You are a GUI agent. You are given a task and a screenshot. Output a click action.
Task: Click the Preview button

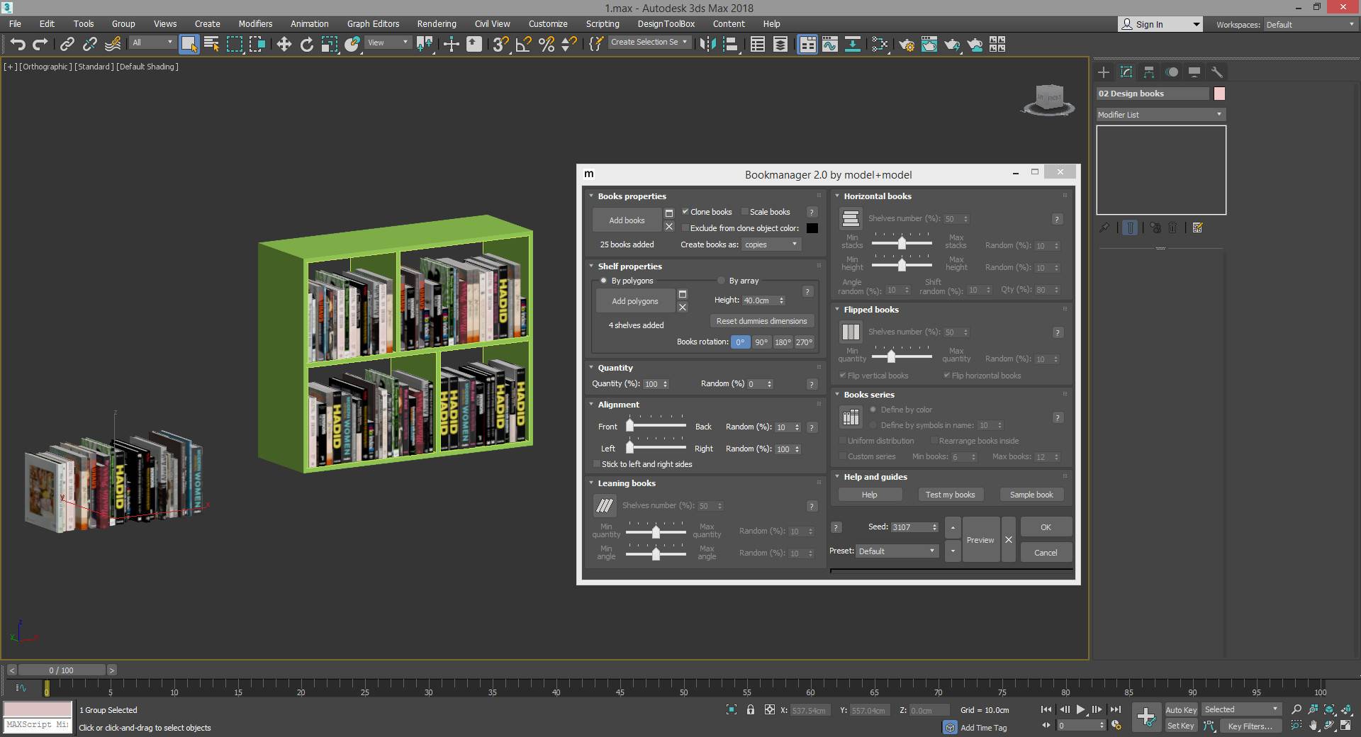click(980, 540)
